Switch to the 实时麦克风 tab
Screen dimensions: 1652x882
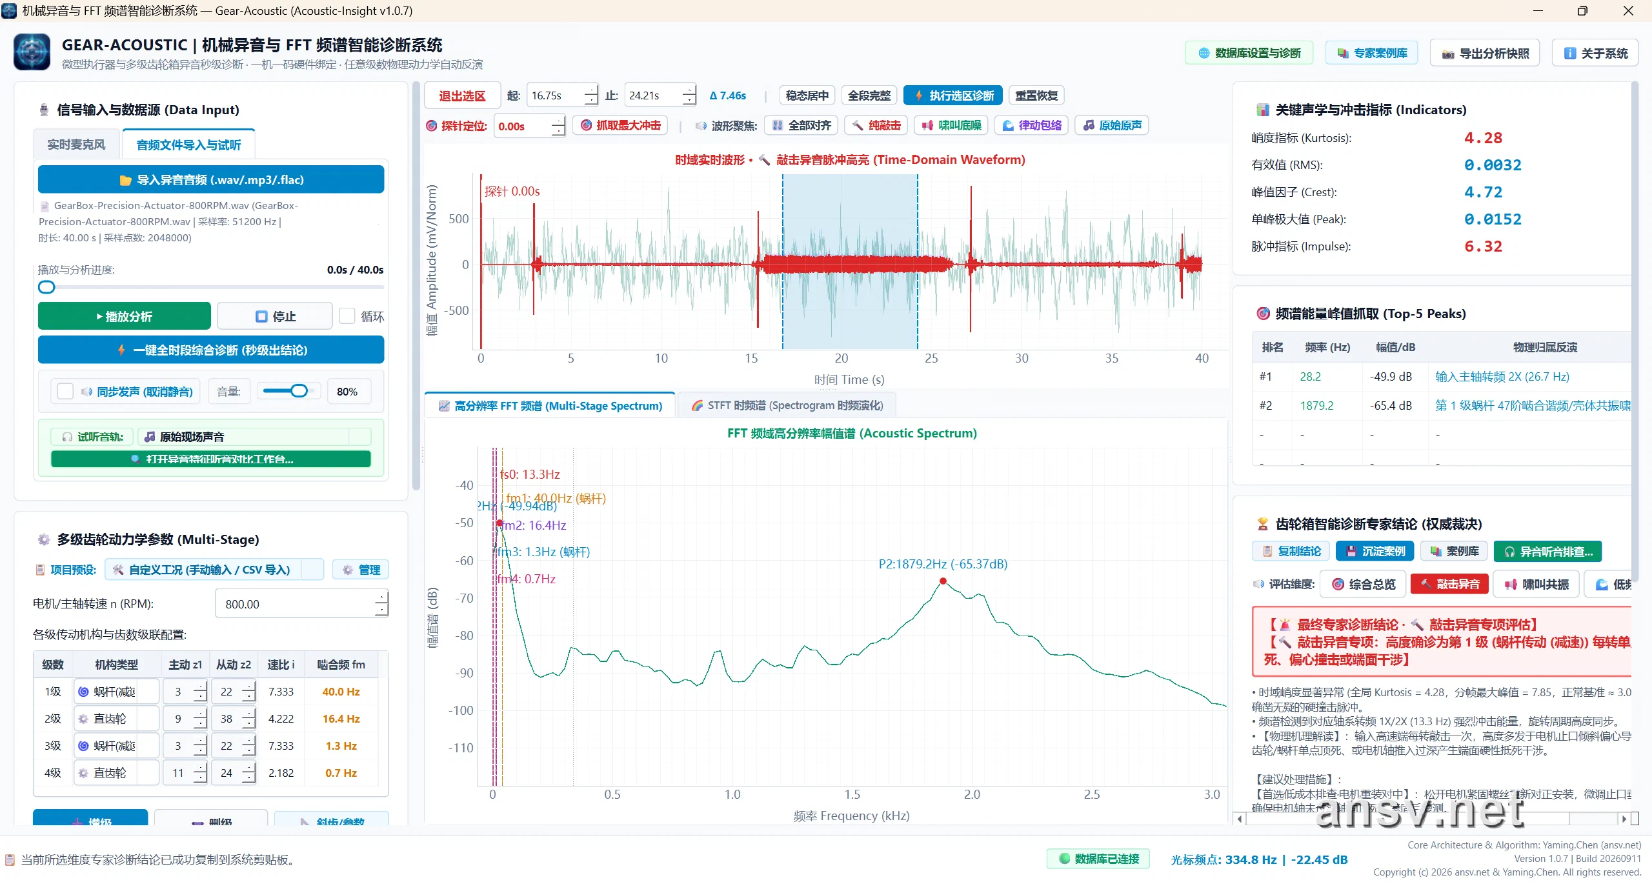coord(76,145)
